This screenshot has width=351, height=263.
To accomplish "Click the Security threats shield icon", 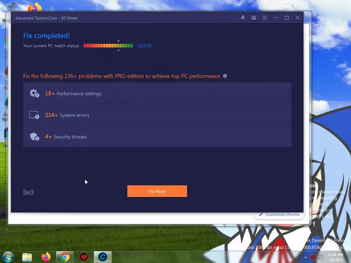I will (34, 136).
